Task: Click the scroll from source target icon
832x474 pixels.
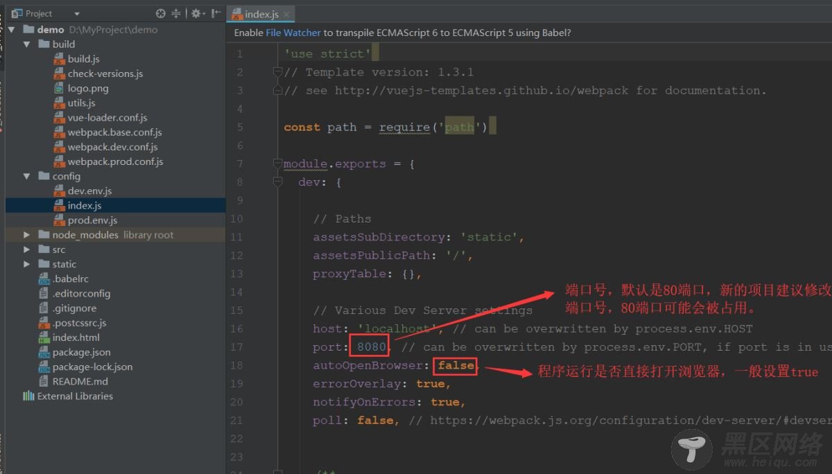Action: 161,13
